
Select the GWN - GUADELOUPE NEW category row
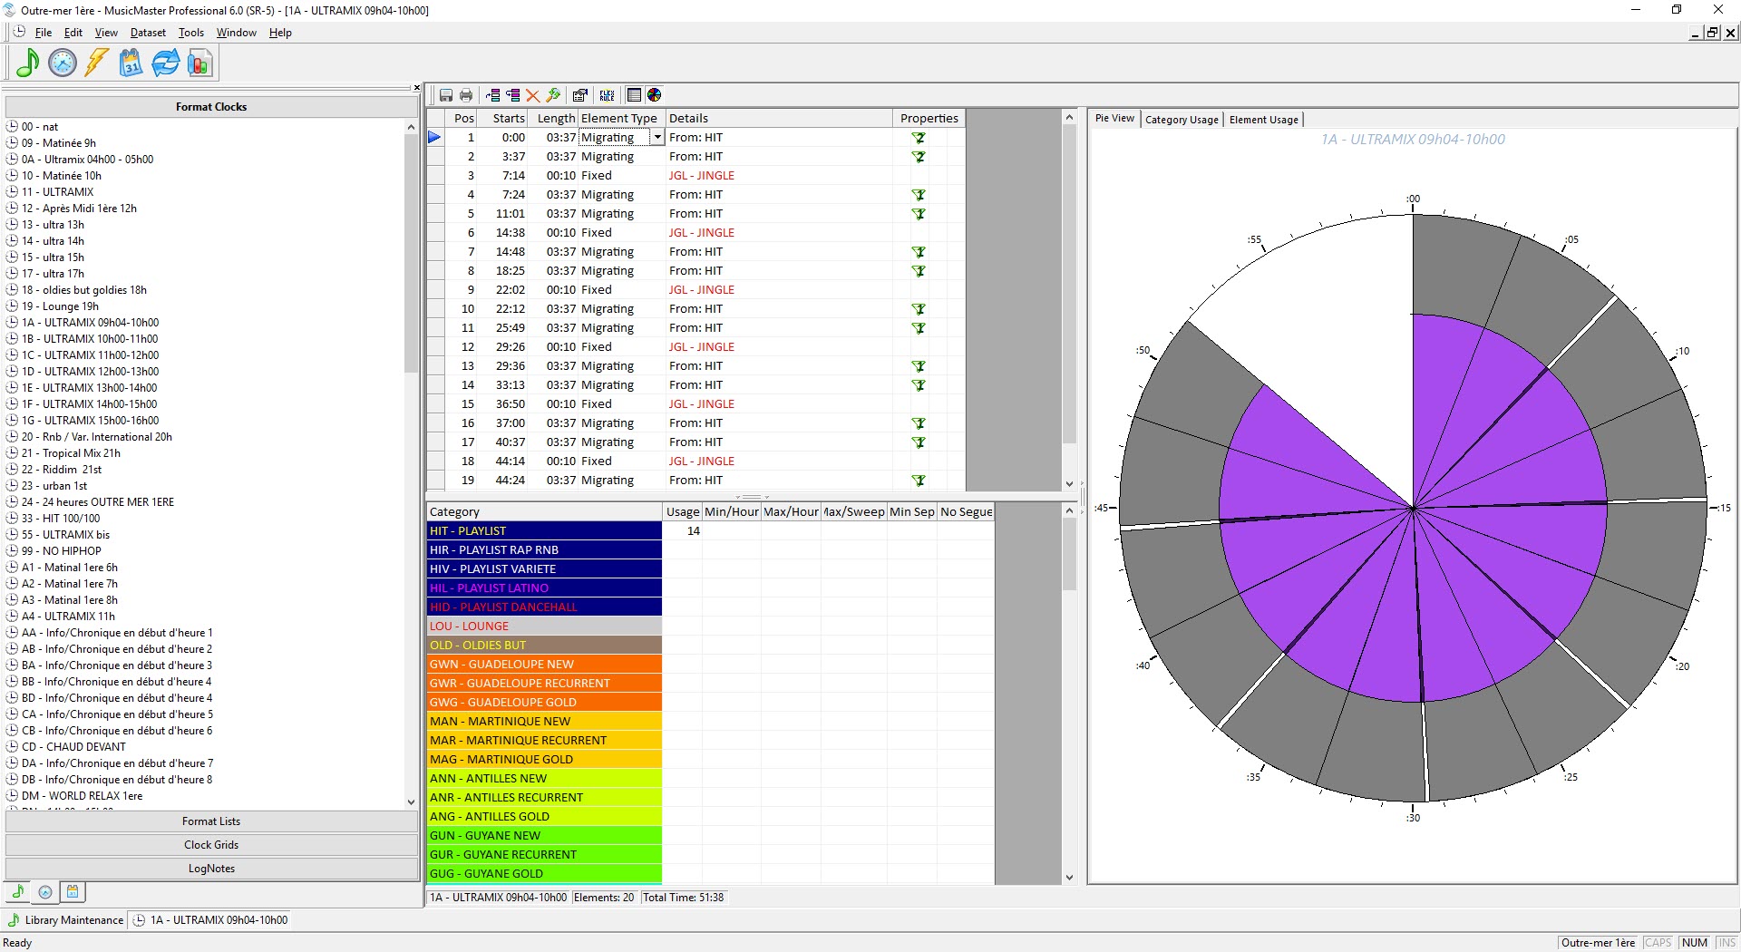[x=544, y=665]
